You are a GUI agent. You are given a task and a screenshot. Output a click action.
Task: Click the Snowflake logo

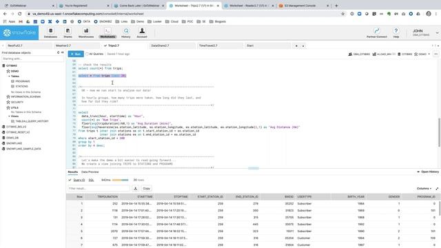19,32
